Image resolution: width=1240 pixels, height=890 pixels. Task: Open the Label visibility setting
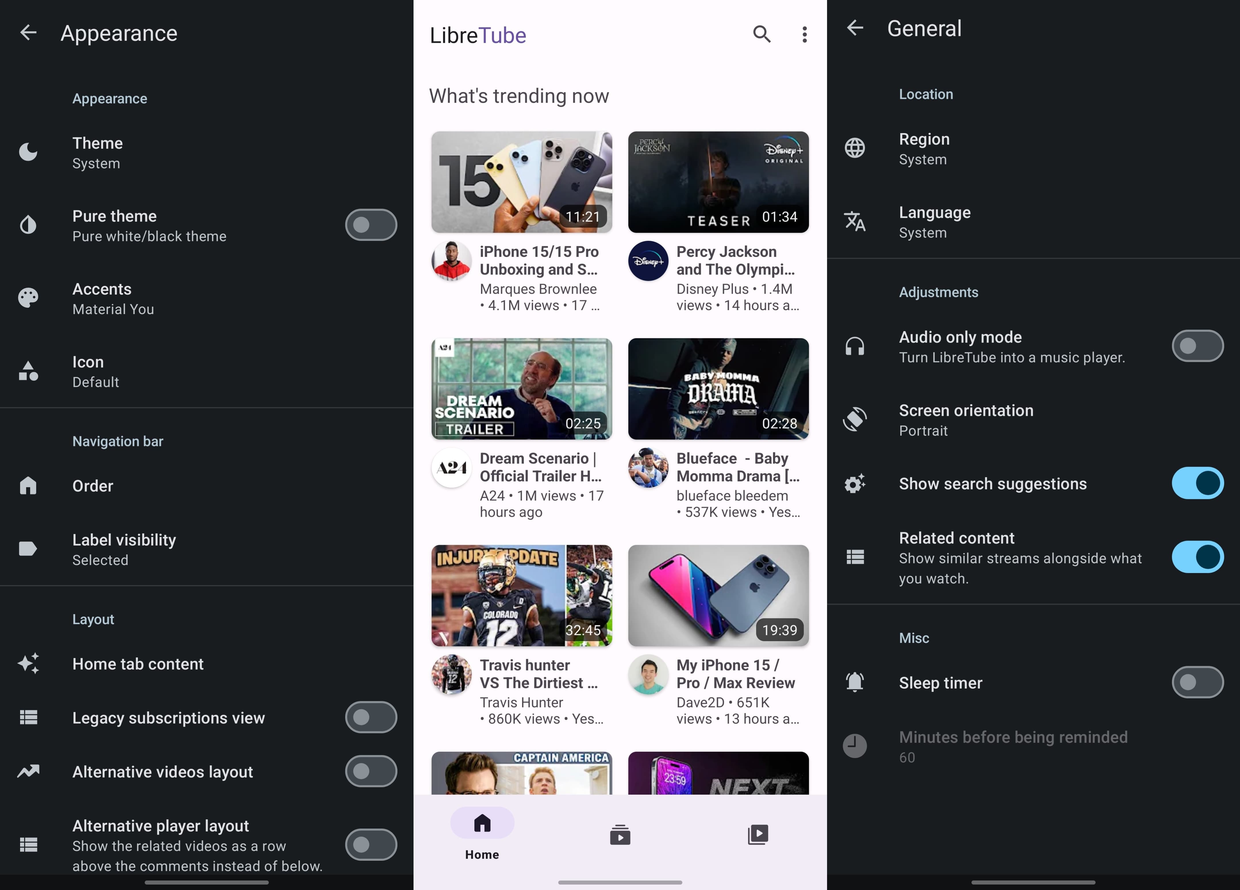[124, 549]
